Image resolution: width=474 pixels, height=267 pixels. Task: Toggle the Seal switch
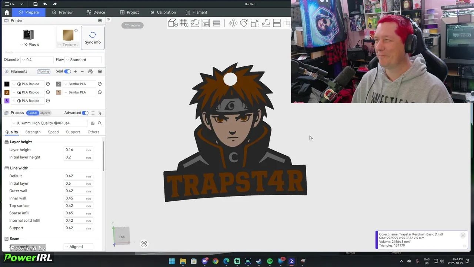(x=67, y=71)
